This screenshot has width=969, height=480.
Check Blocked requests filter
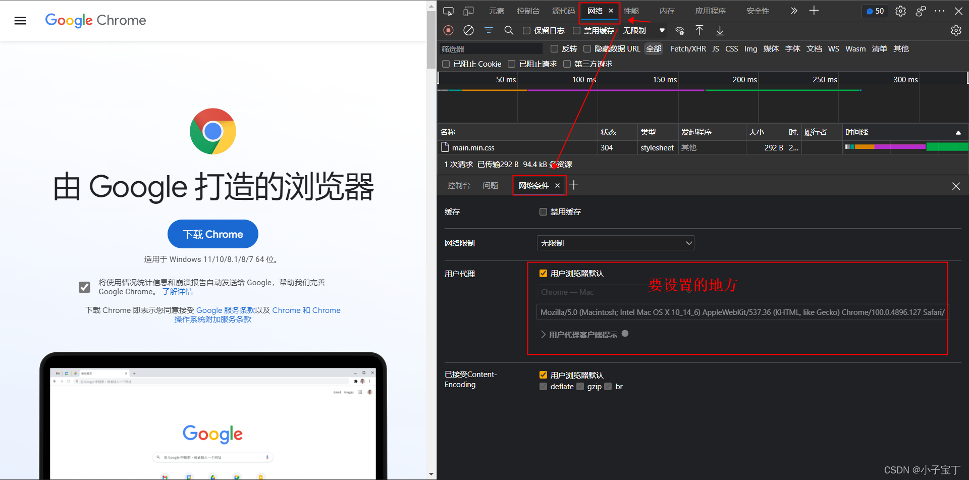[x=511, y=64]
